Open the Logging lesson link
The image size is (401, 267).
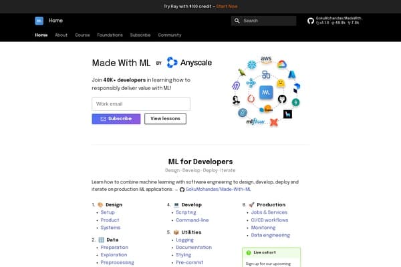184,240
